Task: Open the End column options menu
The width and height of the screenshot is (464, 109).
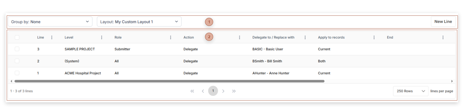Action: pyautogui.click(x=443, y=37)
